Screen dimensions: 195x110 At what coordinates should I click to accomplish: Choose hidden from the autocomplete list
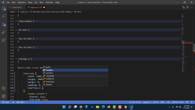(x=75, y=70)
